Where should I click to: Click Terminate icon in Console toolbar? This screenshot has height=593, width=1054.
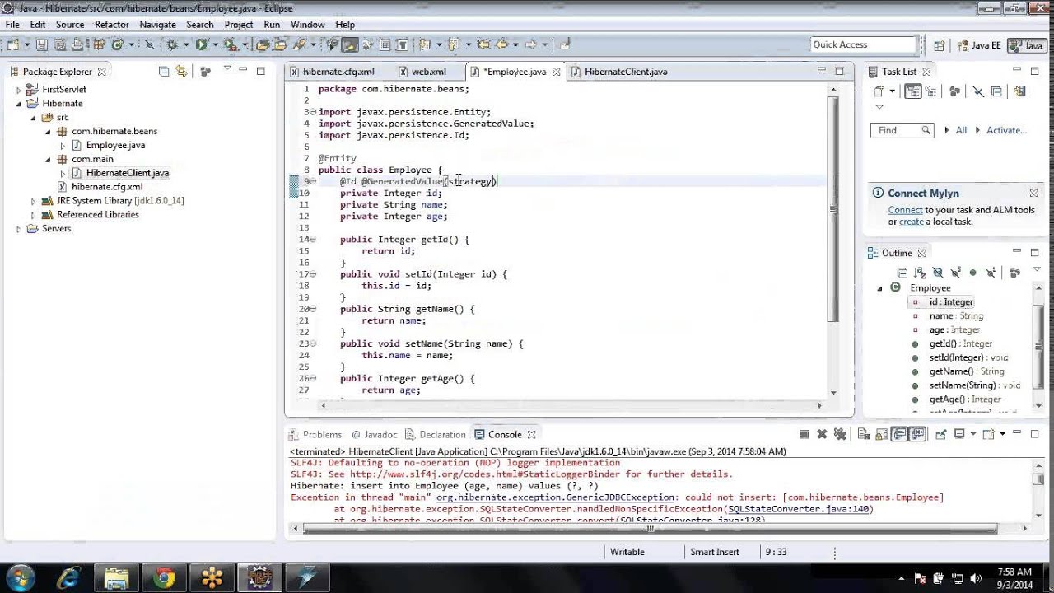tap(804, 434)
